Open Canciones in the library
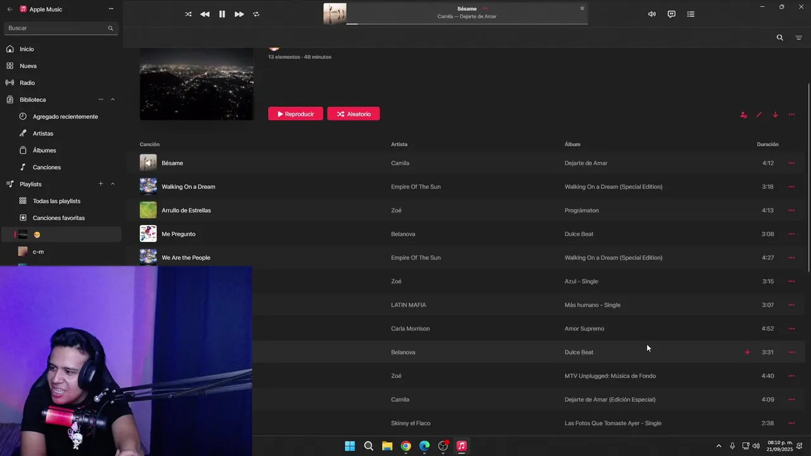 click(47, 167)
